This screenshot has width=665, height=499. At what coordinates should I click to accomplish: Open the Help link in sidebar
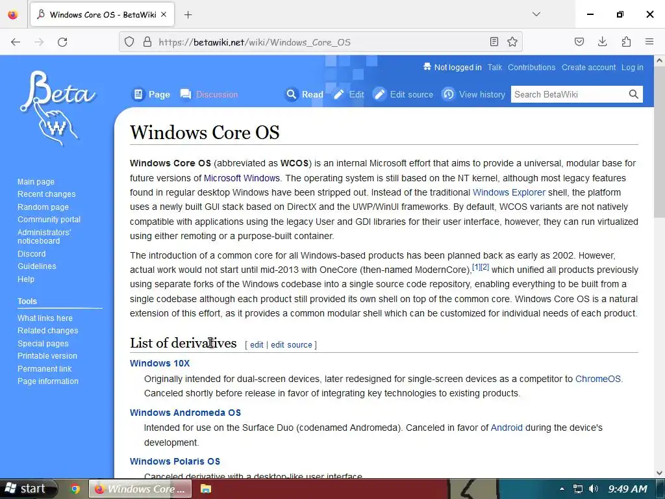tap(26, 279)
